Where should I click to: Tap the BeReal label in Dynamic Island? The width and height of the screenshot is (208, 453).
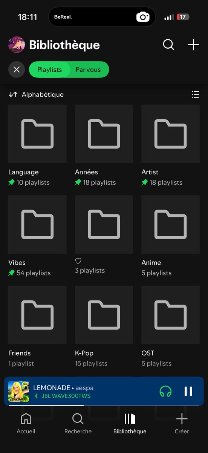pos(63,17)
